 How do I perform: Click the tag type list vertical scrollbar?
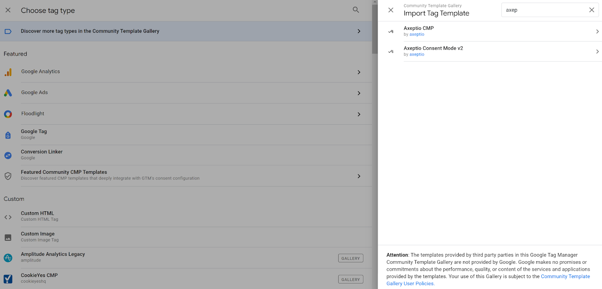[375, 29]
